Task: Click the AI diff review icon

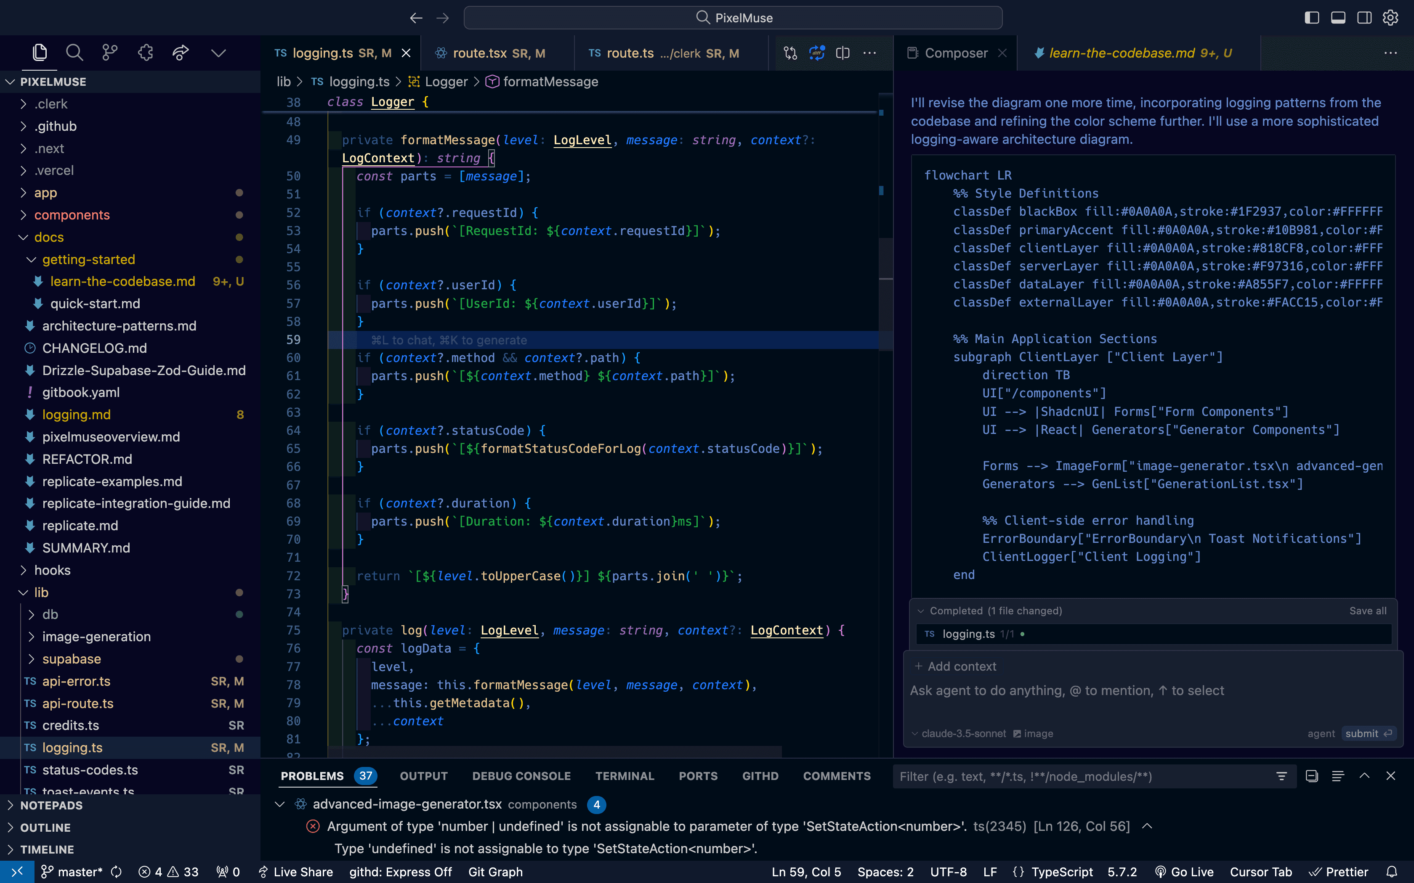Action: tap(817, 53)
